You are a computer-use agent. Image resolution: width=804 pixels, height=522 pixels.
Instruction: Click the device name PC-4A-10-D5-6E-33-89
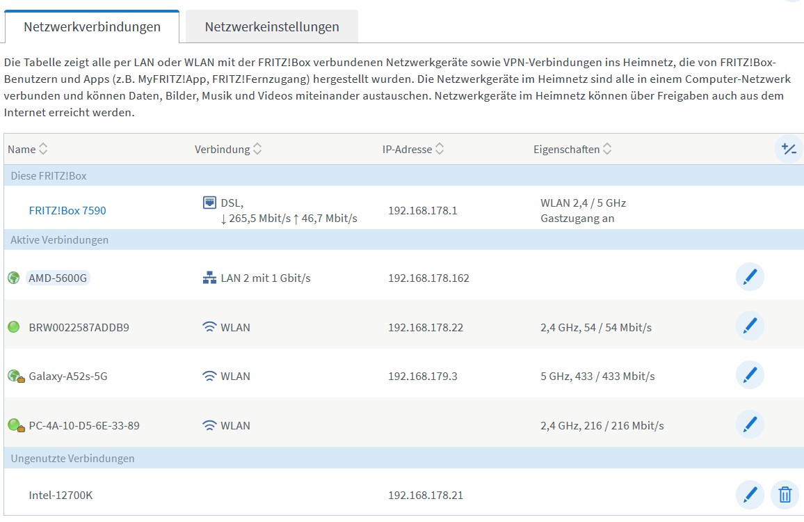coord(84,425)
